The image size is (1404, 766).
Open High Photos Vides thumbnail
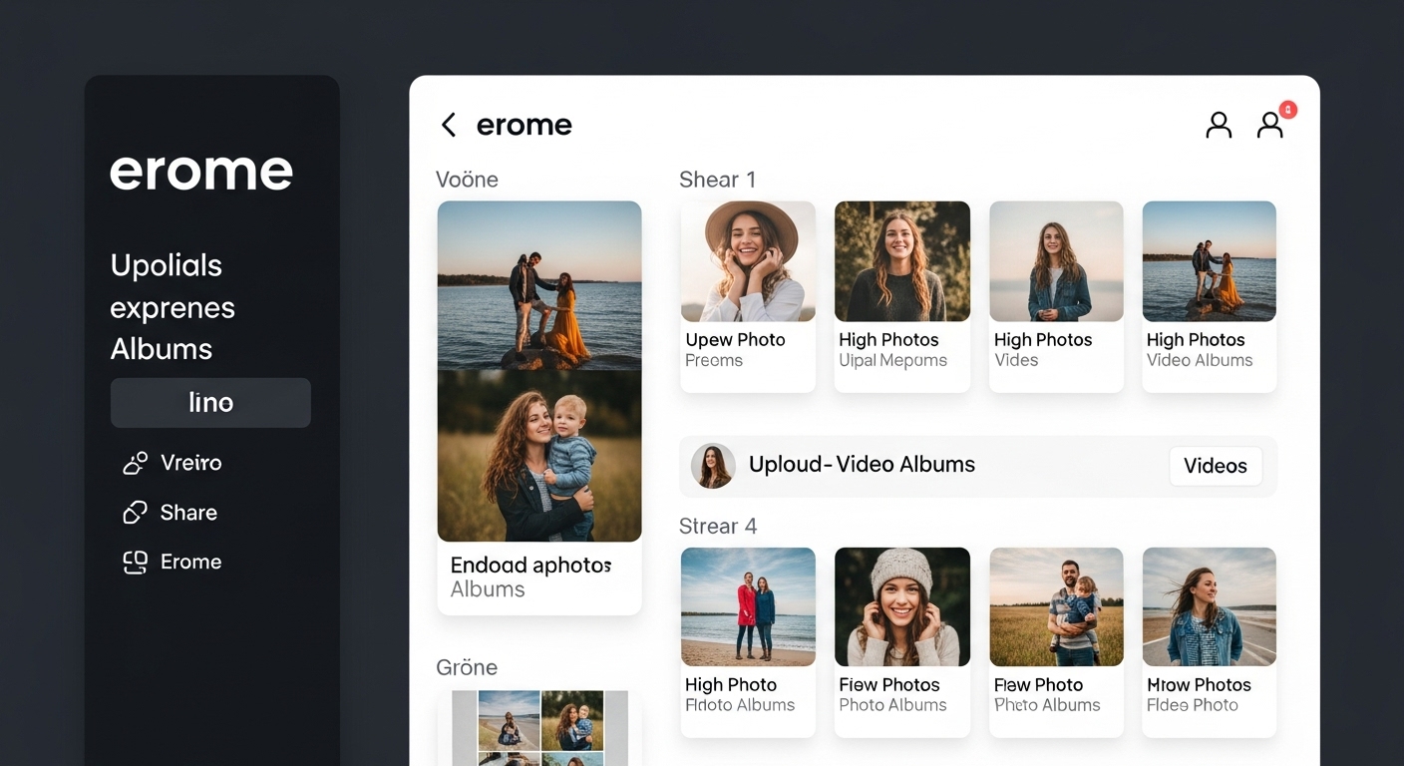point(1056,261)
